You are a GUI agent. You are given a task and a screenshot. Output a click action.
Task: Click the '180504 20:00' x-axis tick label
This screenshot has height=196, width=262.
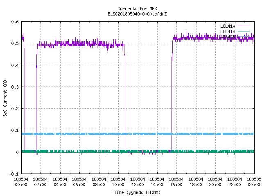(x=215, y=182)
